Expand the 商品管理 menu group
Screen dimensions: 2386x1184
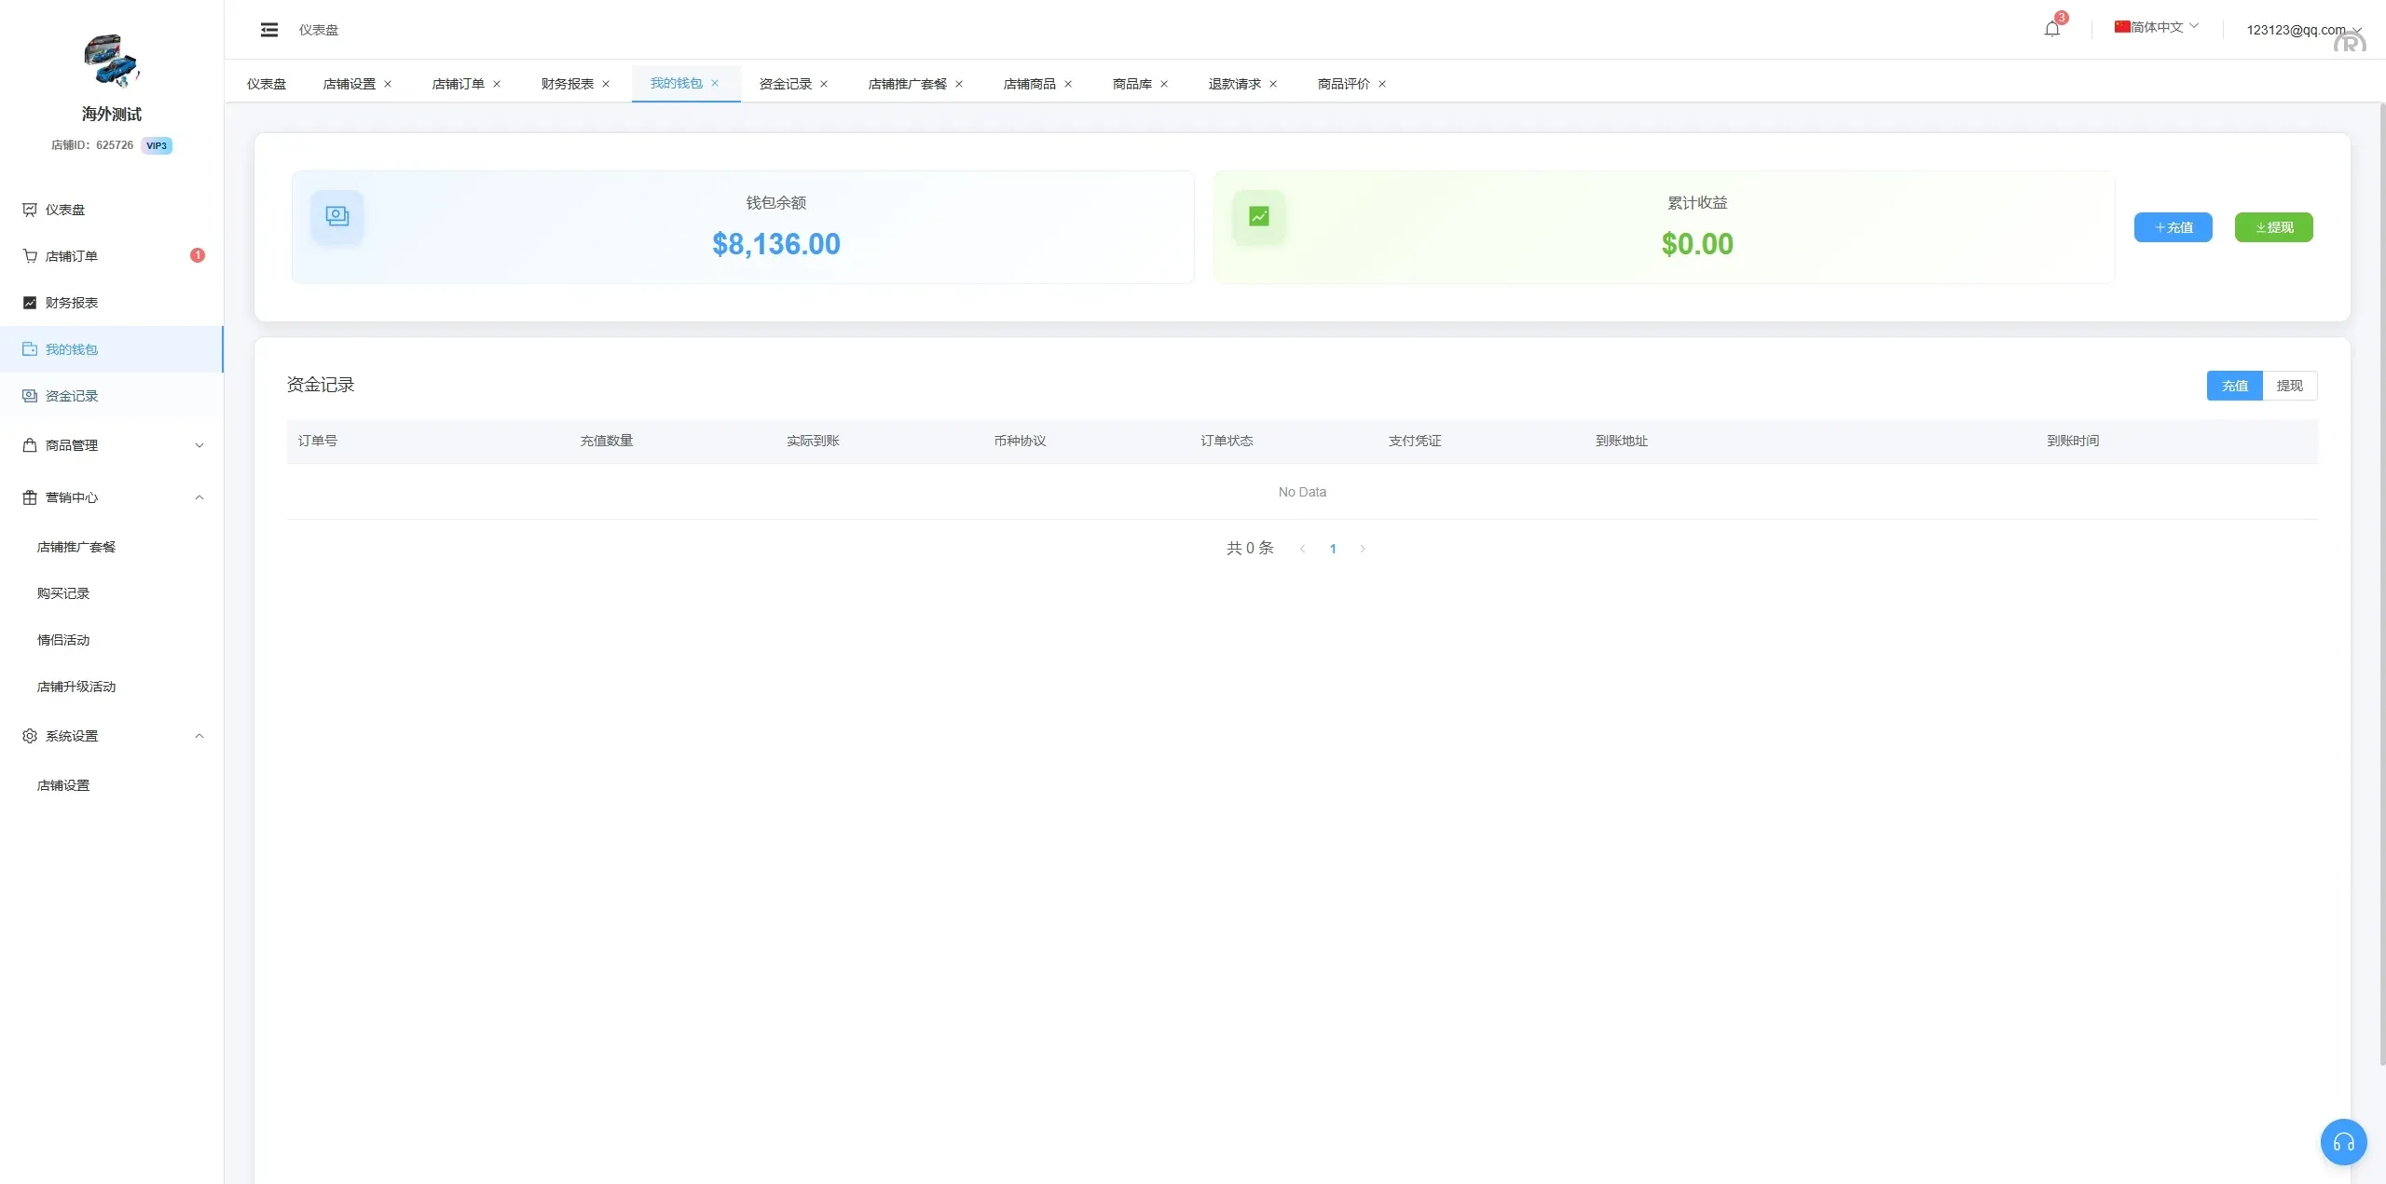(112, 445)
